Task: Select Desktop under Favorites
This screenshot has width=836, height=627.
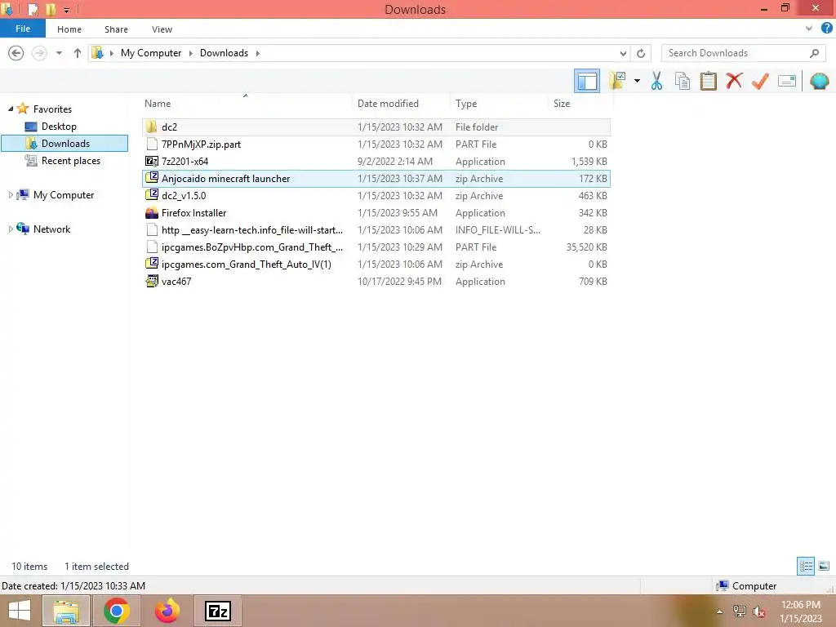Action: [x=59, y=127]
